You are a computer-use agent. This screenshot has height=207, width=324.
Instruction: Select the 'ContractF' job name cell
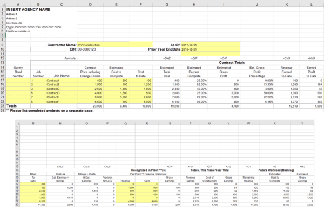[62, 102]
